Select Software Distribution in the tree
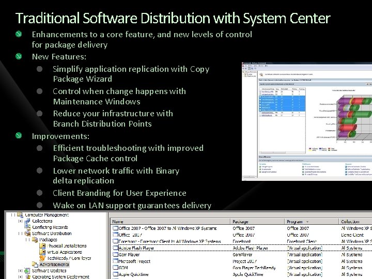Image resolution: width=372 pixels, height=279 pixels. coord(52,234)
